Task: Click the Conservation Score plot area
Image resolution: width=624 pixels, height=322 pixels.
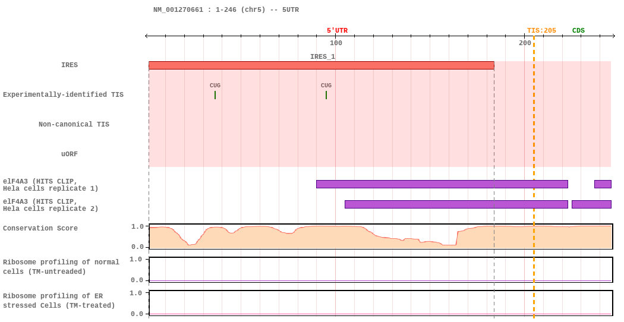Action: (380, 236)
